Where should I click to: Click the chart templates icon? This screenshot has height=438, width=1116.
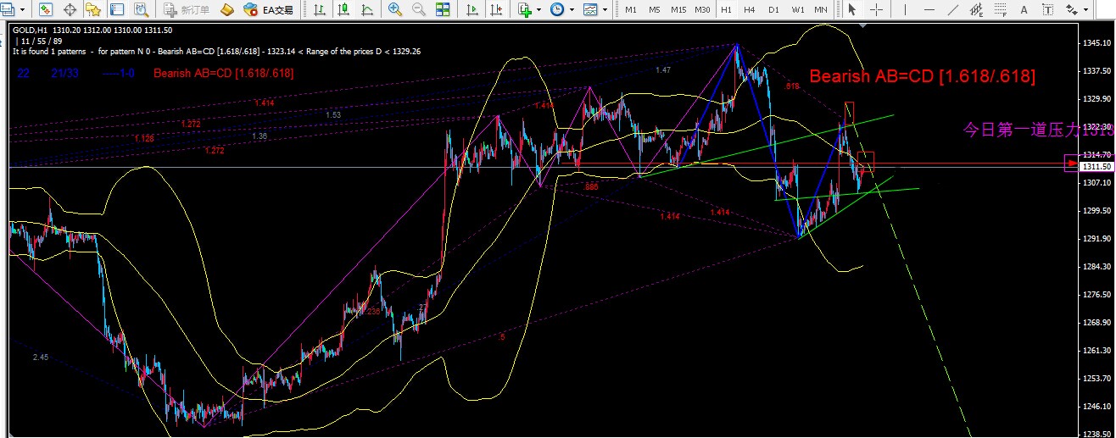pyautogui.click(x=589, y=10)
